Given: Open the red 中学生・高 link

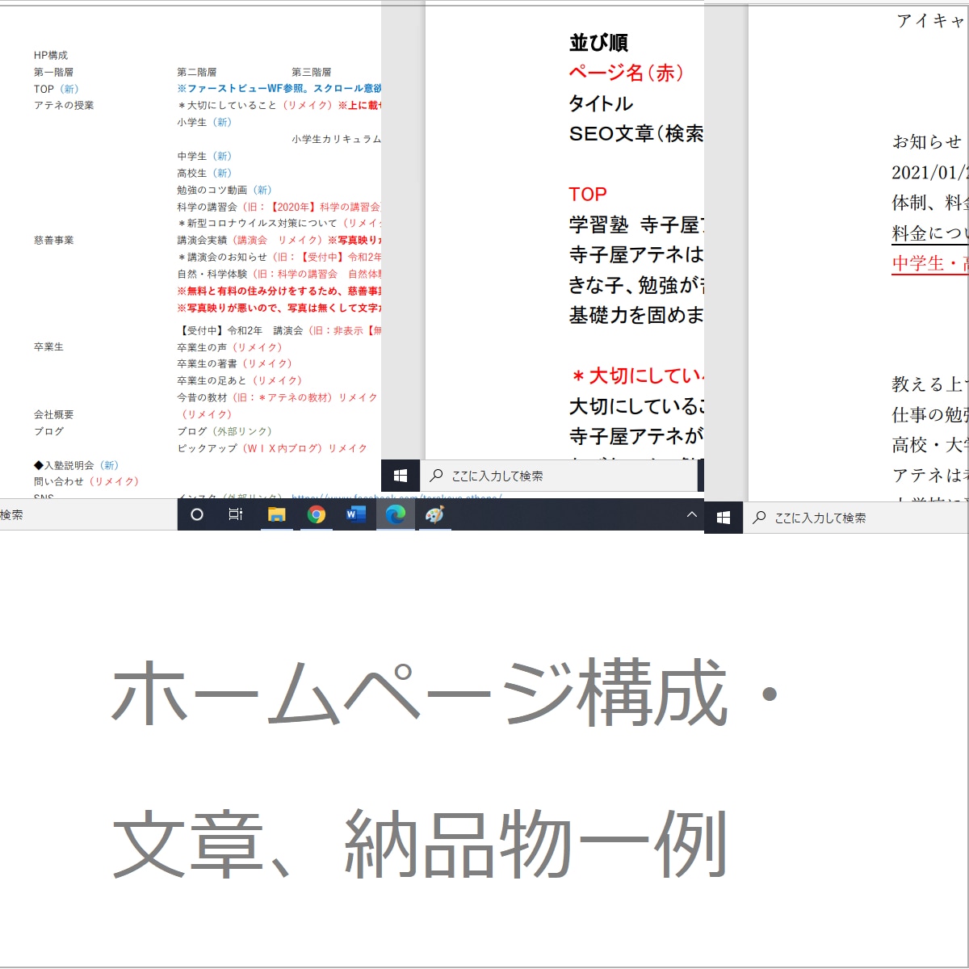Looking at the screenshot, I should point(929,263).
